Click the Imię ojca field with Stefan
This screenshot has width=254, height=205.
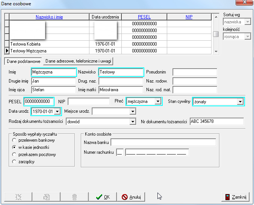(54, 90)
